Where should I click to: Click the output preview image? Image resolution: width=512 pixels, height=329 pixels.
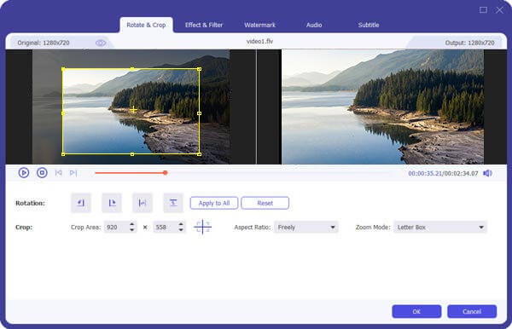382,107
